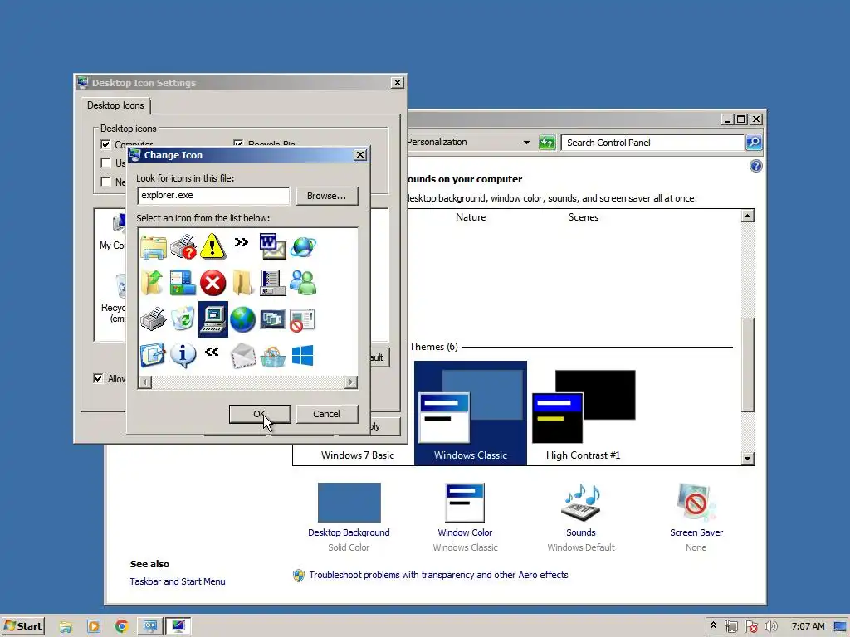Viewport: 850px width, 637px height.
Task: Toggle the Computer desktop icon checkbox
Action: tap(105, 144)
